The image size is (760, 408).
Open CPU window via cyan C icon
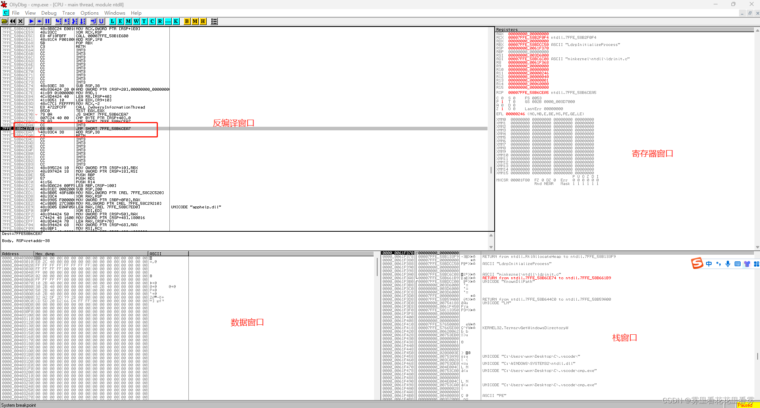coord(152,21)
